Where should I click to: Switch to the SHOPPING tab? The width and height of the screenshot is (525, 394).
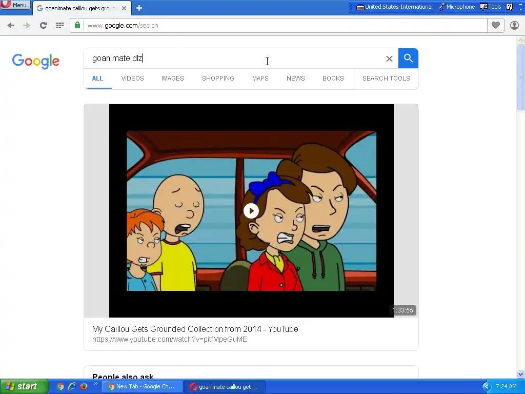(218, 78)
